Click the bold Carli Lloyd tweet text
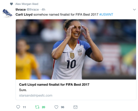The width and height of the screenshot is (138, 111). pos(24,15)
